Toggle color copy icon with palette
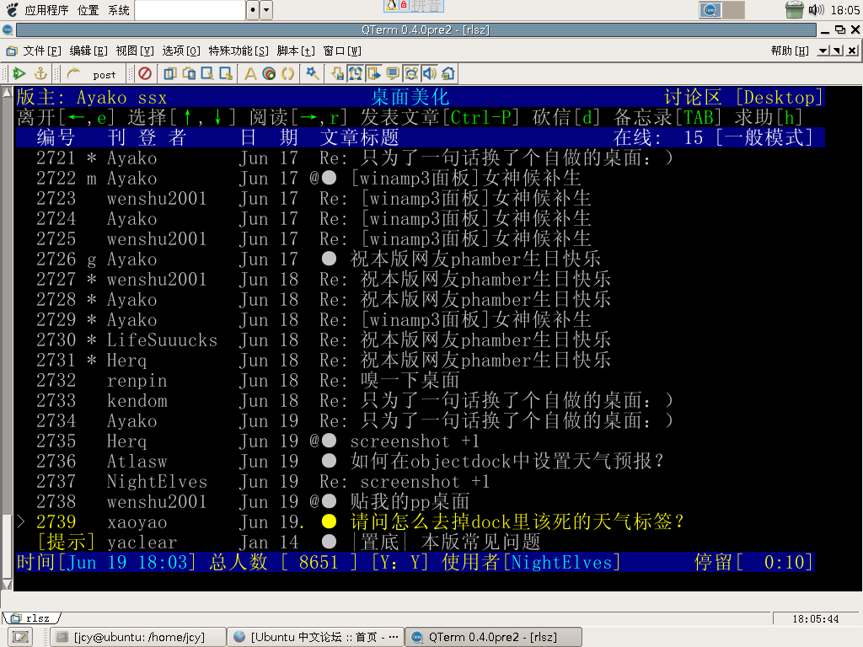863x647 pixels. (226, 73)
